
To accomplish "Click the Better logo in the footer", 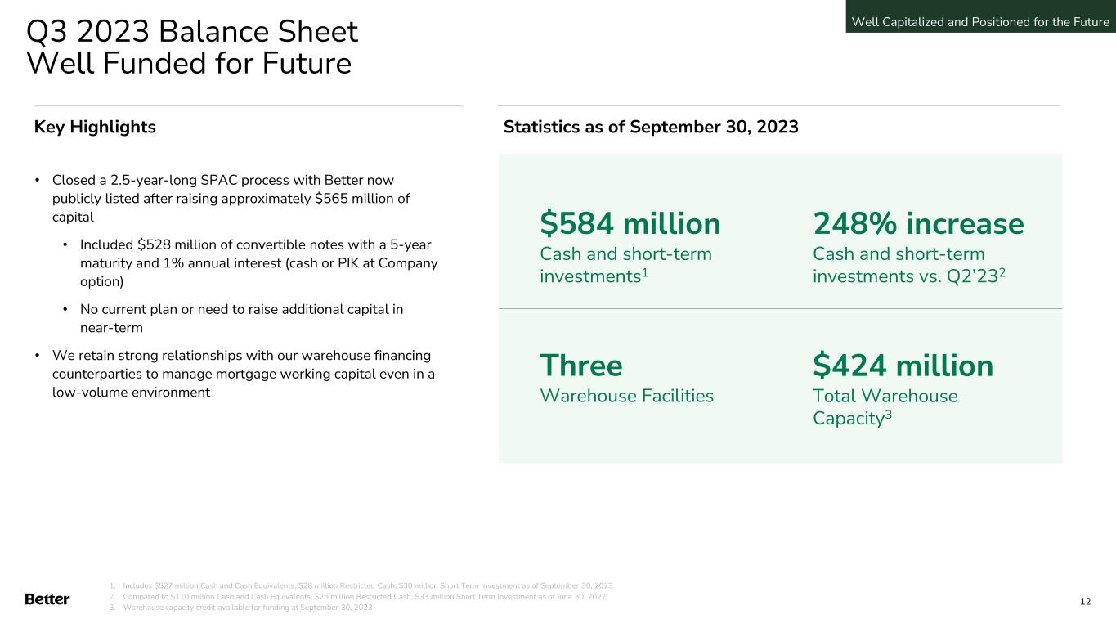I will (x=47, y=599).
